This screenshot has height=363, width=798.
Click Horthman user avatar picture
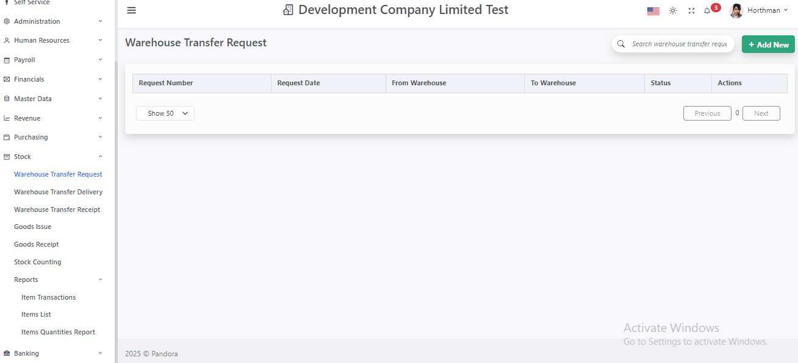(x=736, y=10)
